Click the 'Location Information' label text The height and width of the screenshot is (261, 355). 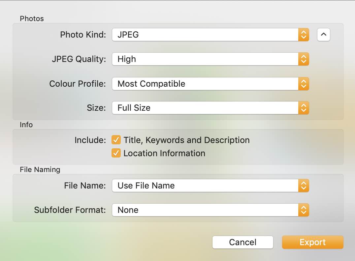pos(164,153)
